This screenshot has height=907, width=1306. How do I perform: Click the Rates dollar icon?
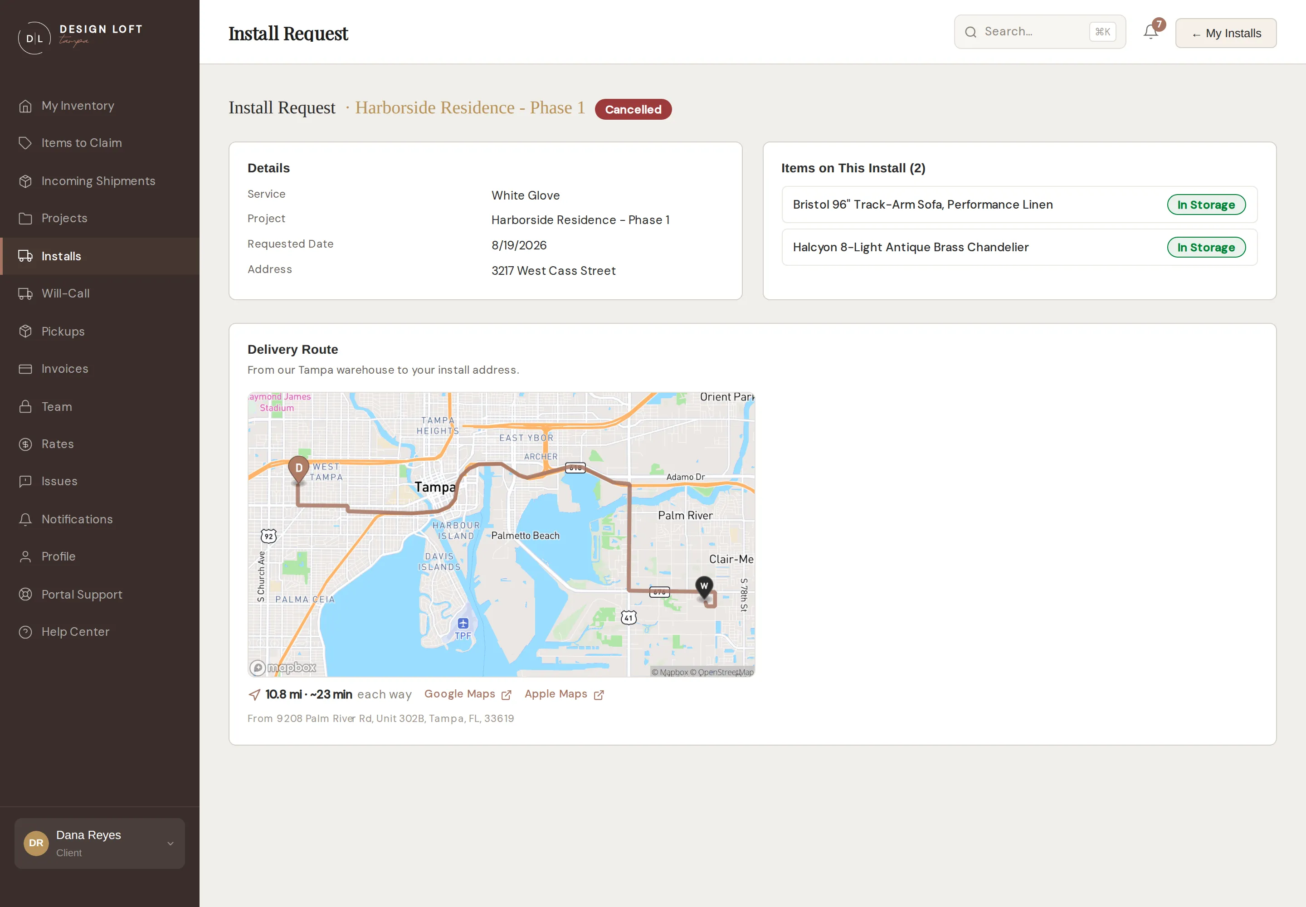coord(25,444)
